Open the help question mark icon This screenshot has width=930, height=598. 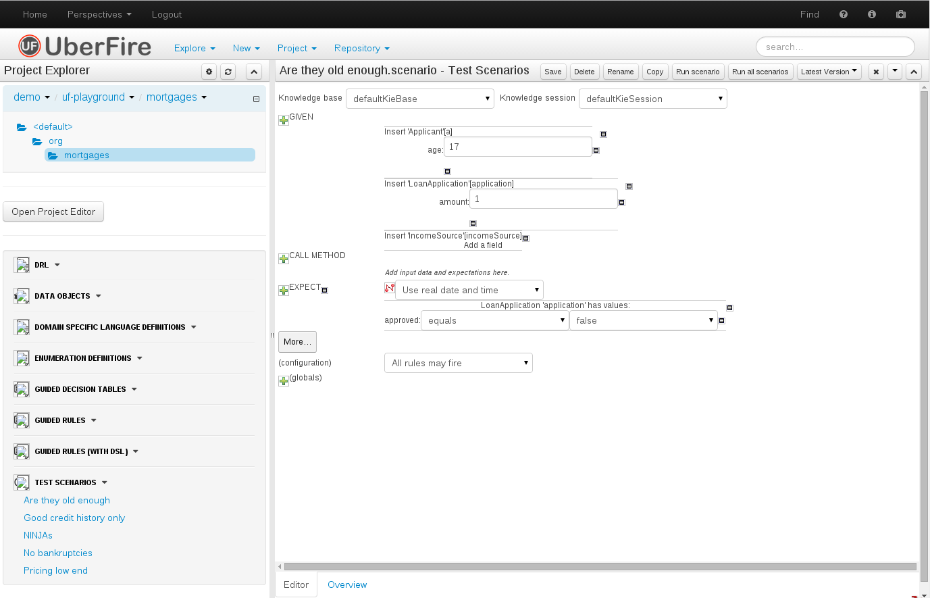coord(844,14)
